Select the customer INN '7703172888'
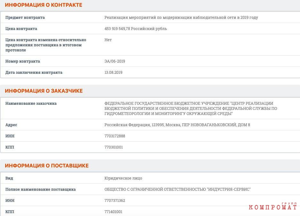The height and width of the screenshot is (216, 300). [115, 136]
